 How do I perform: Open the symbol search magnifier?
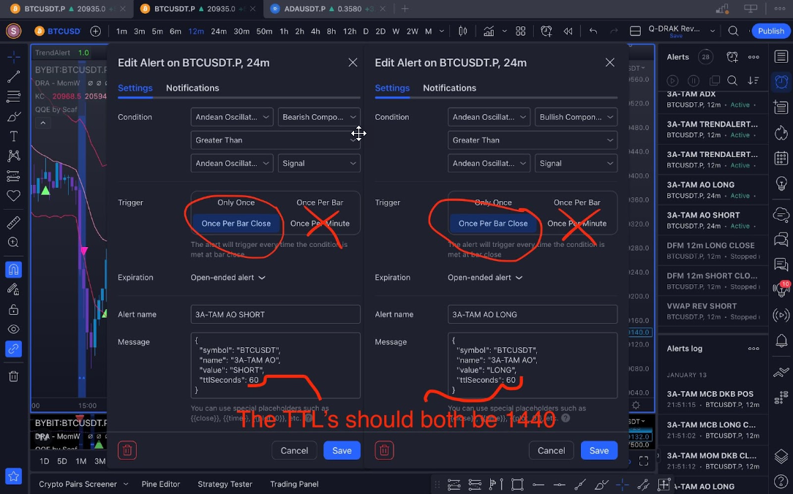point(733,31)
